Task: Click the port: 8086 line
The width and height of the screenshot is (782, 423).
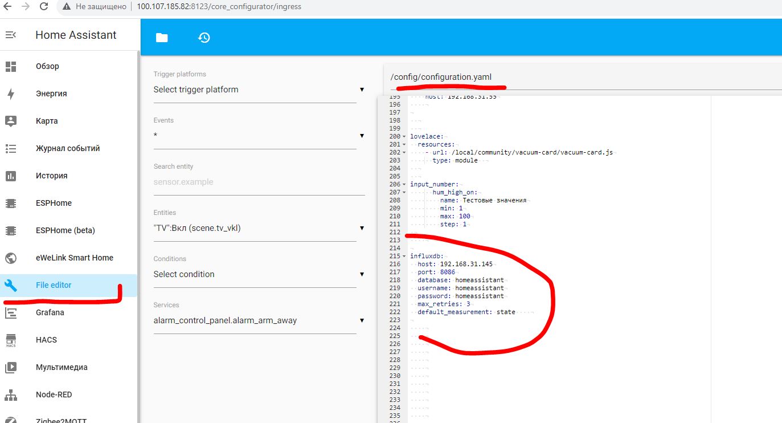Action: point(436,272)
